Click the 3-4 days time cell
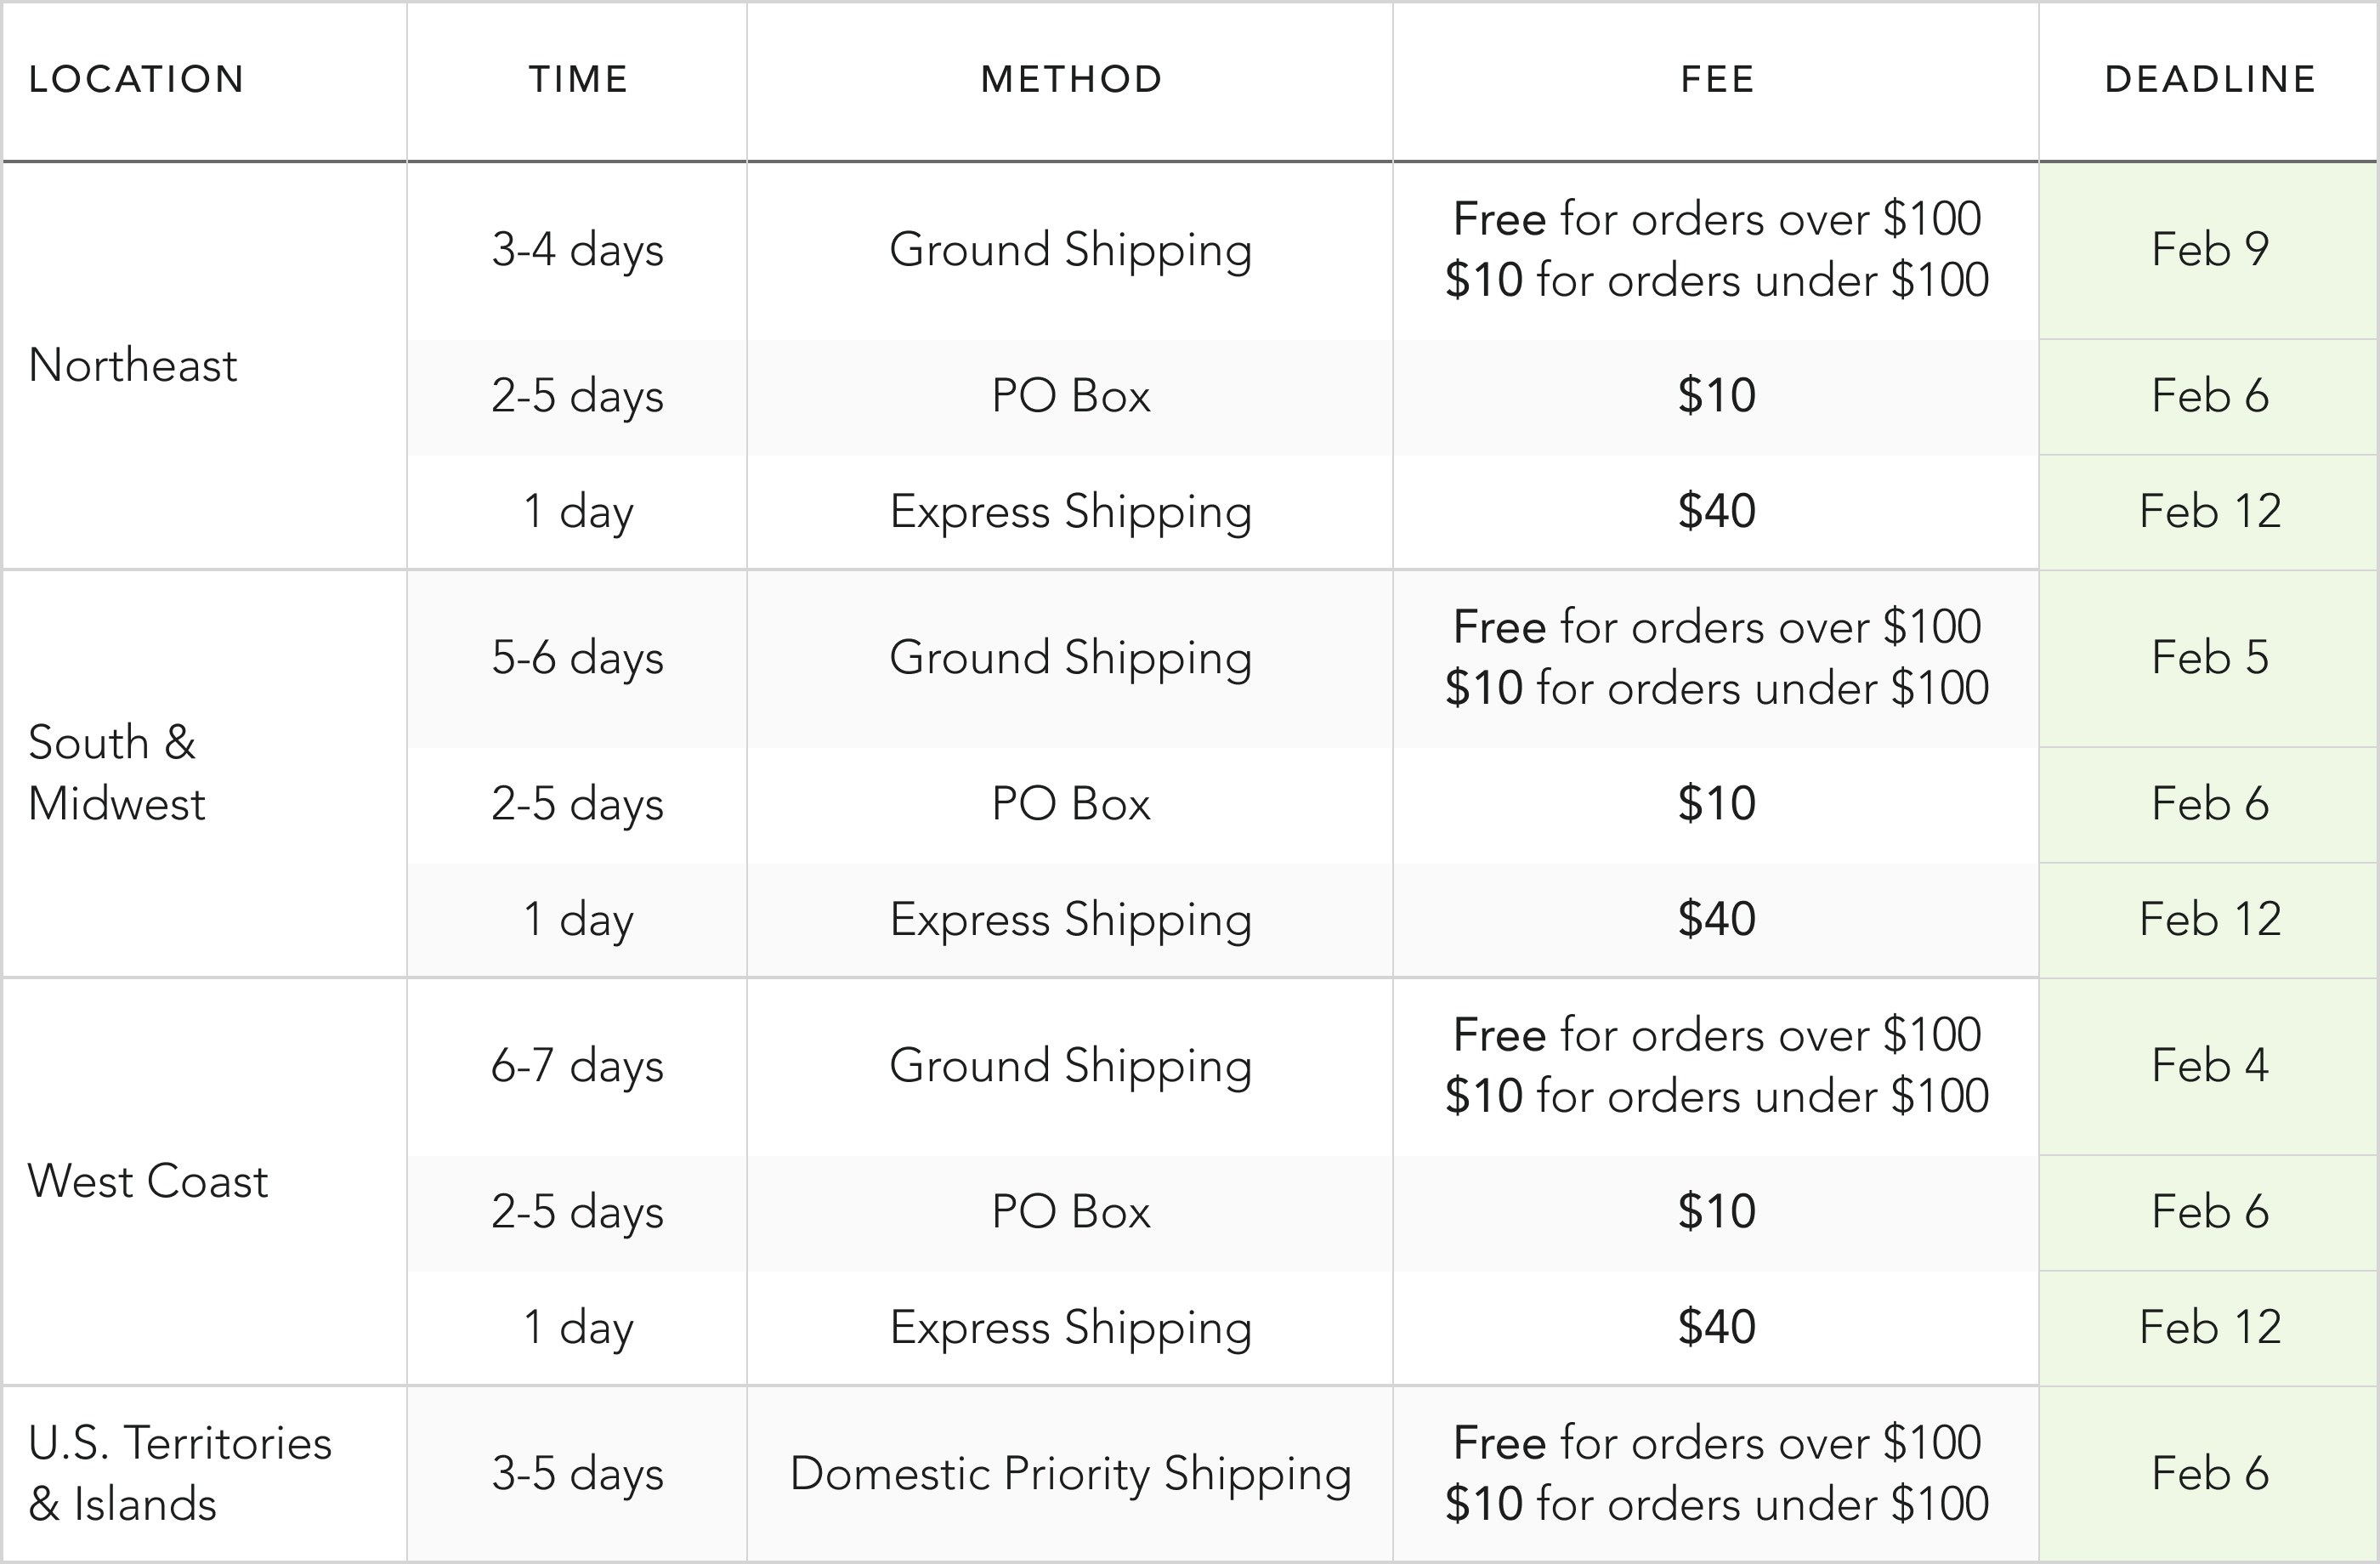Screen dimensions: 2380x1564 tap(577, 250)
